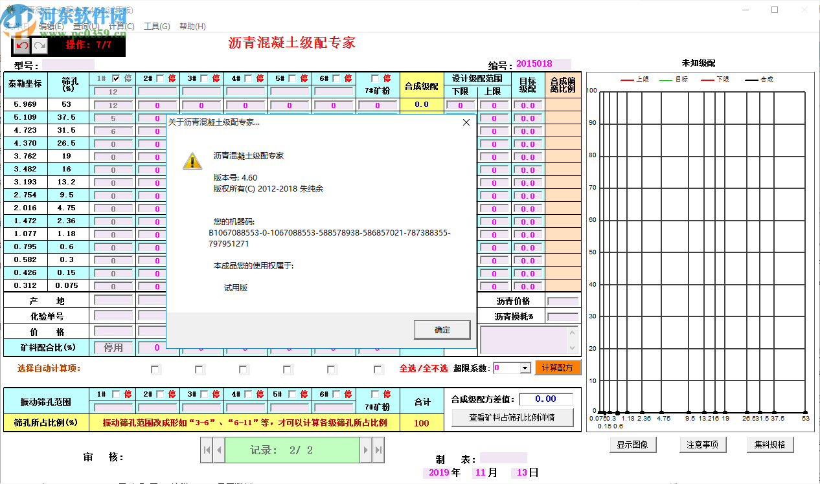The image size is (820, 484).
Task: Click the orange 计算配方 button
Action: point(558,368)
